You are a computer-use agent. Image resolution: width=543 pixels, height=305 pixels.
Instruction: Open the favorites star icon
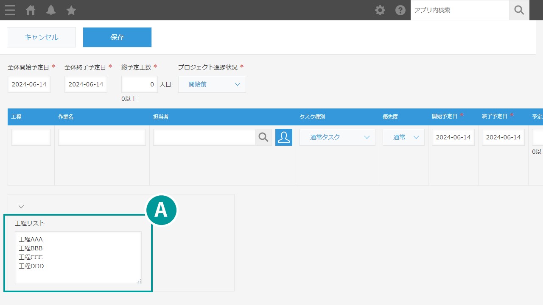tap(71, 10)
